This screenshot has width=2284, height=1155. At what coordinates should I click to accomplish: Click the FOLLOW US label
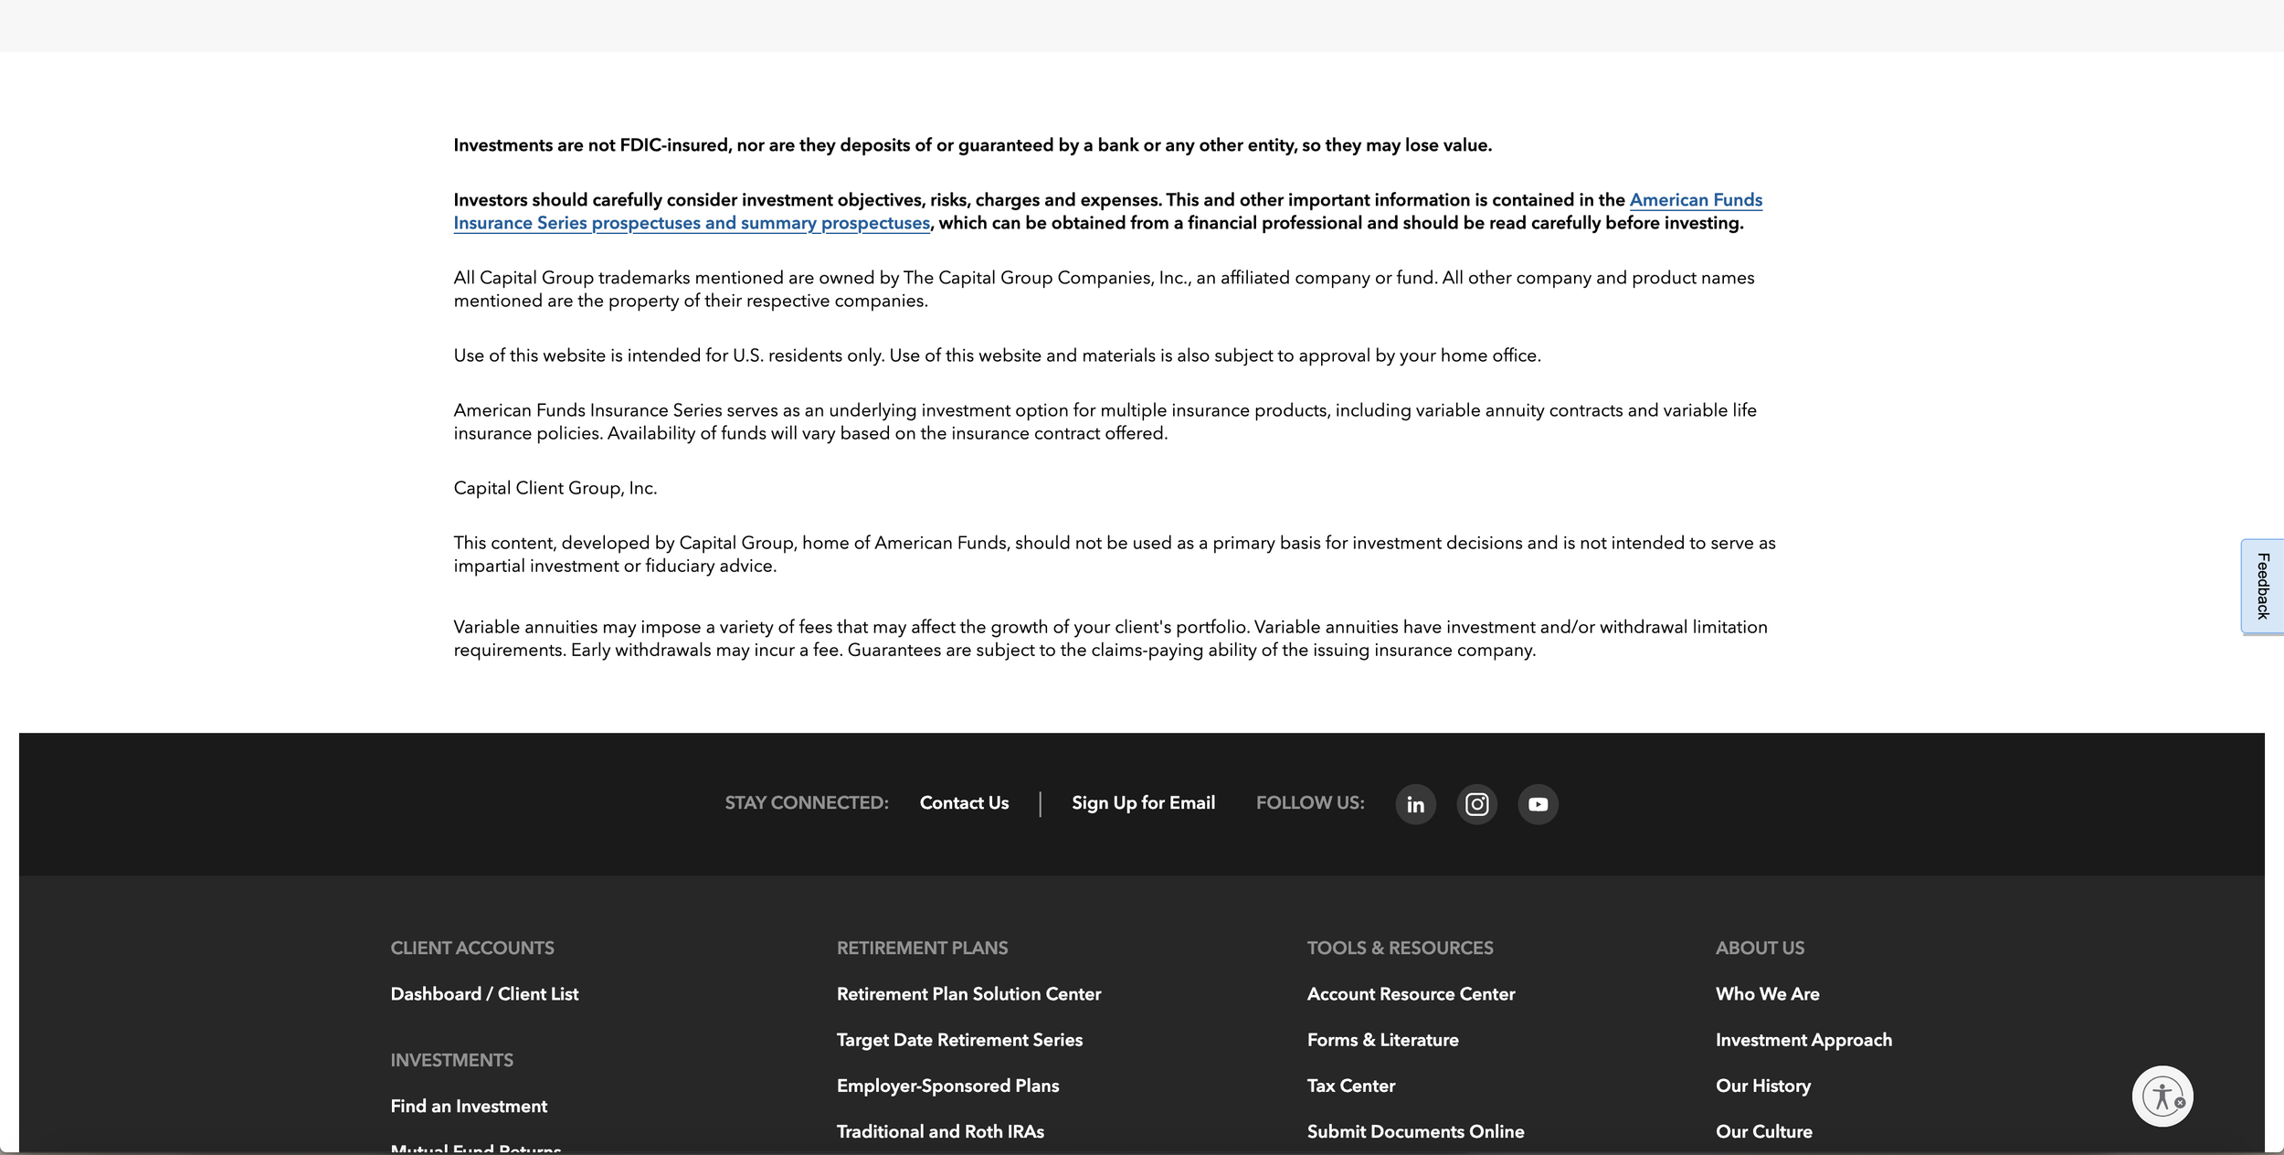click(1310, 803)
